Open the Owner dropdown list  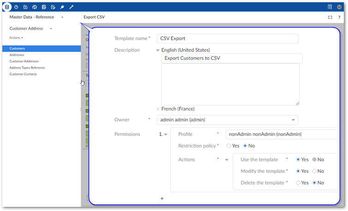click(293, 120)
